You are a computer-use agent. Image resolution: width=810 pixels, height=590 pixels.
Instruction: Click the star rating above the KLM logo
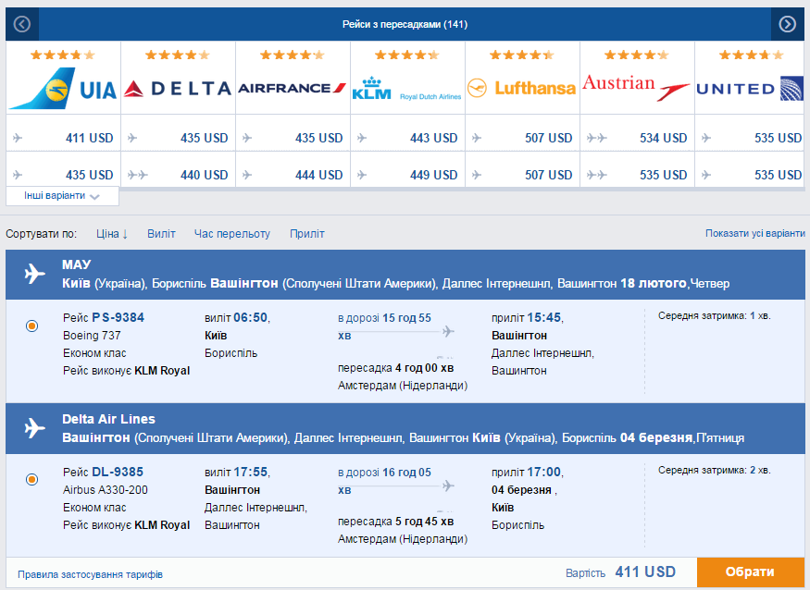[x=407, y=55]
